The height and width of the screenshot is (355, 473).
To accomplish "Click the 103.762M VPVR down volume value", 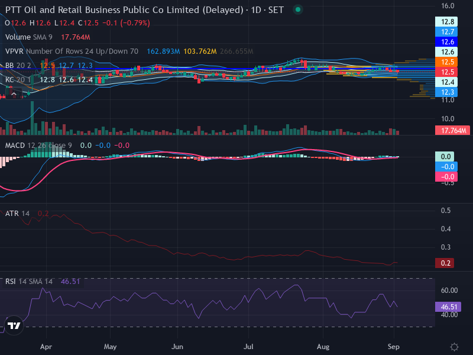I will coord(200,51).
